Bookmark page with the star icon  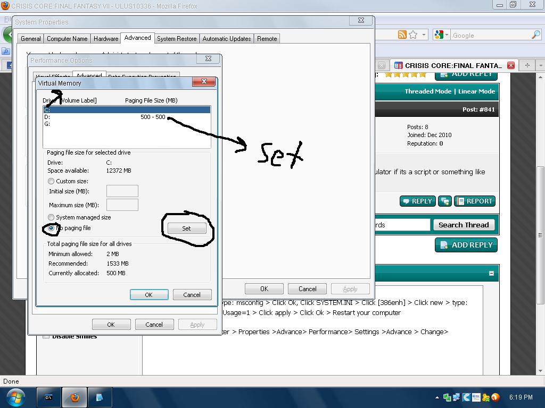(413, 35)
